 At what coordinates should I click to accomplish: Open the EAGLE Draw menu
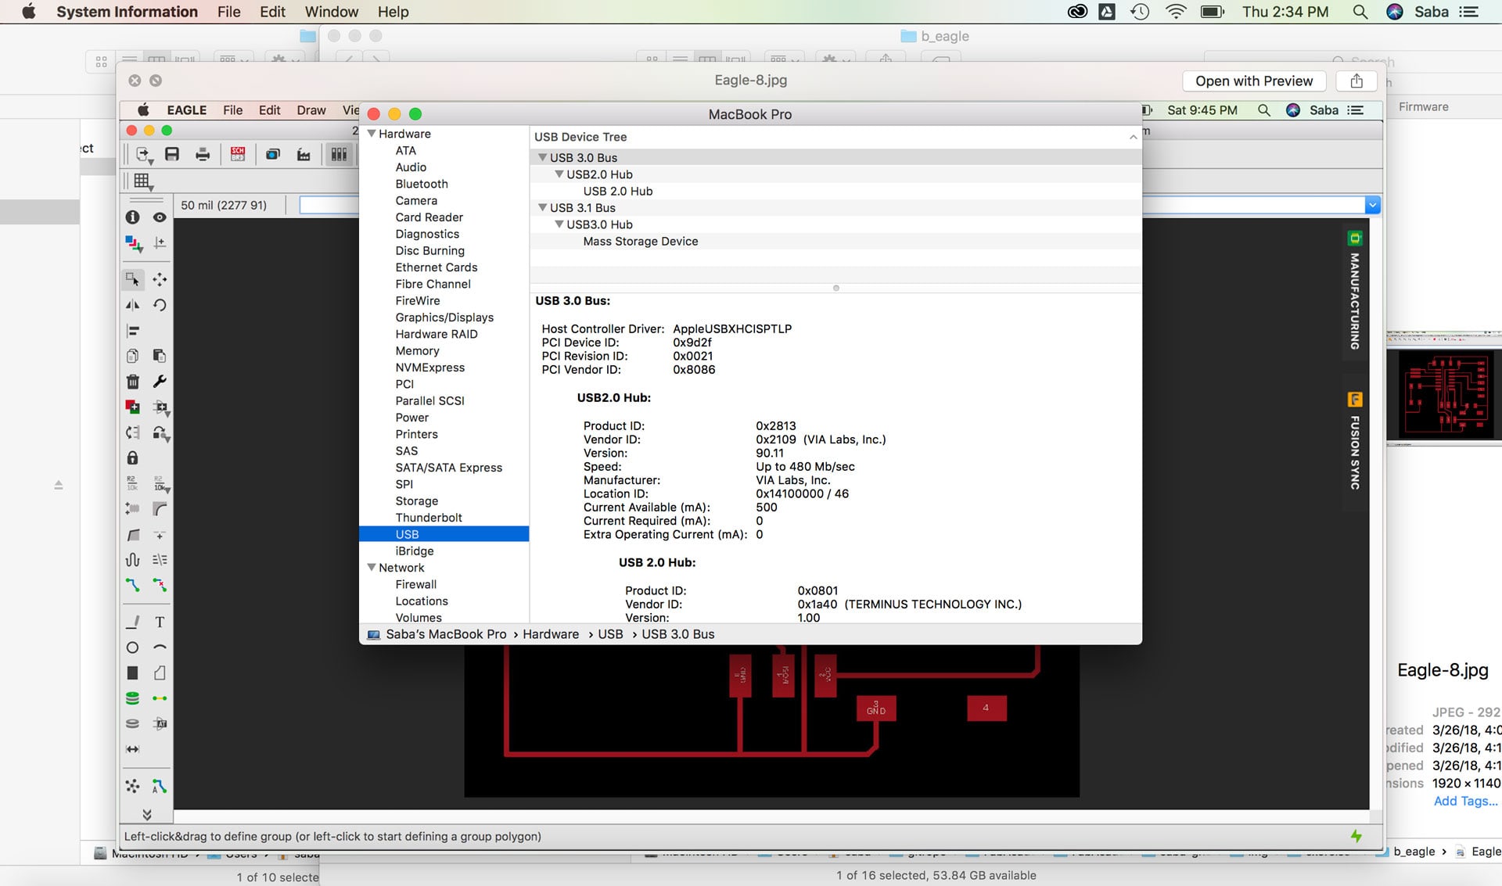click(x=311, y=110)
